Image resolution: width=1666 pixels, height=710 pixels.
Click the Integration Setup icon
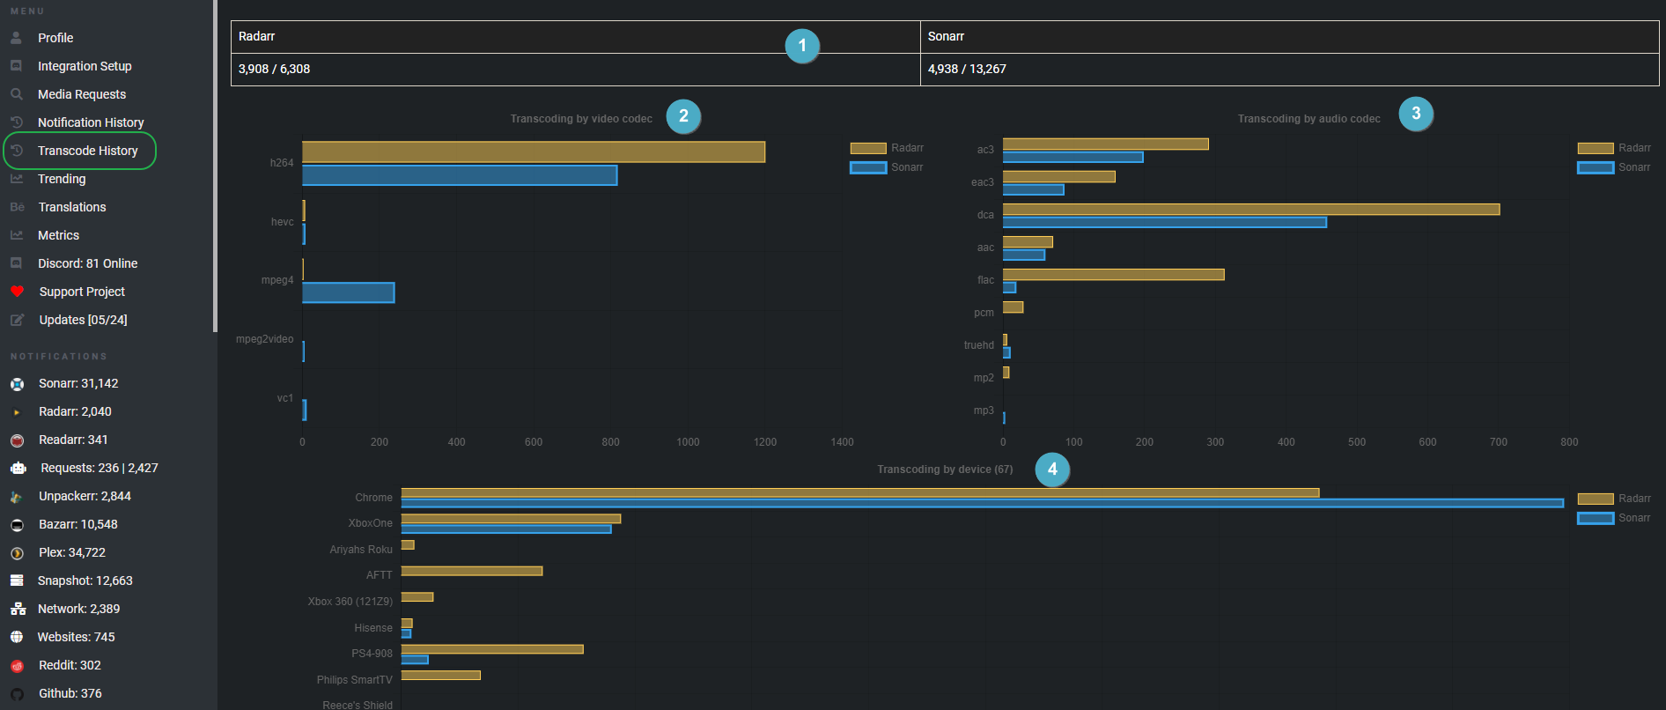[16, 66]
